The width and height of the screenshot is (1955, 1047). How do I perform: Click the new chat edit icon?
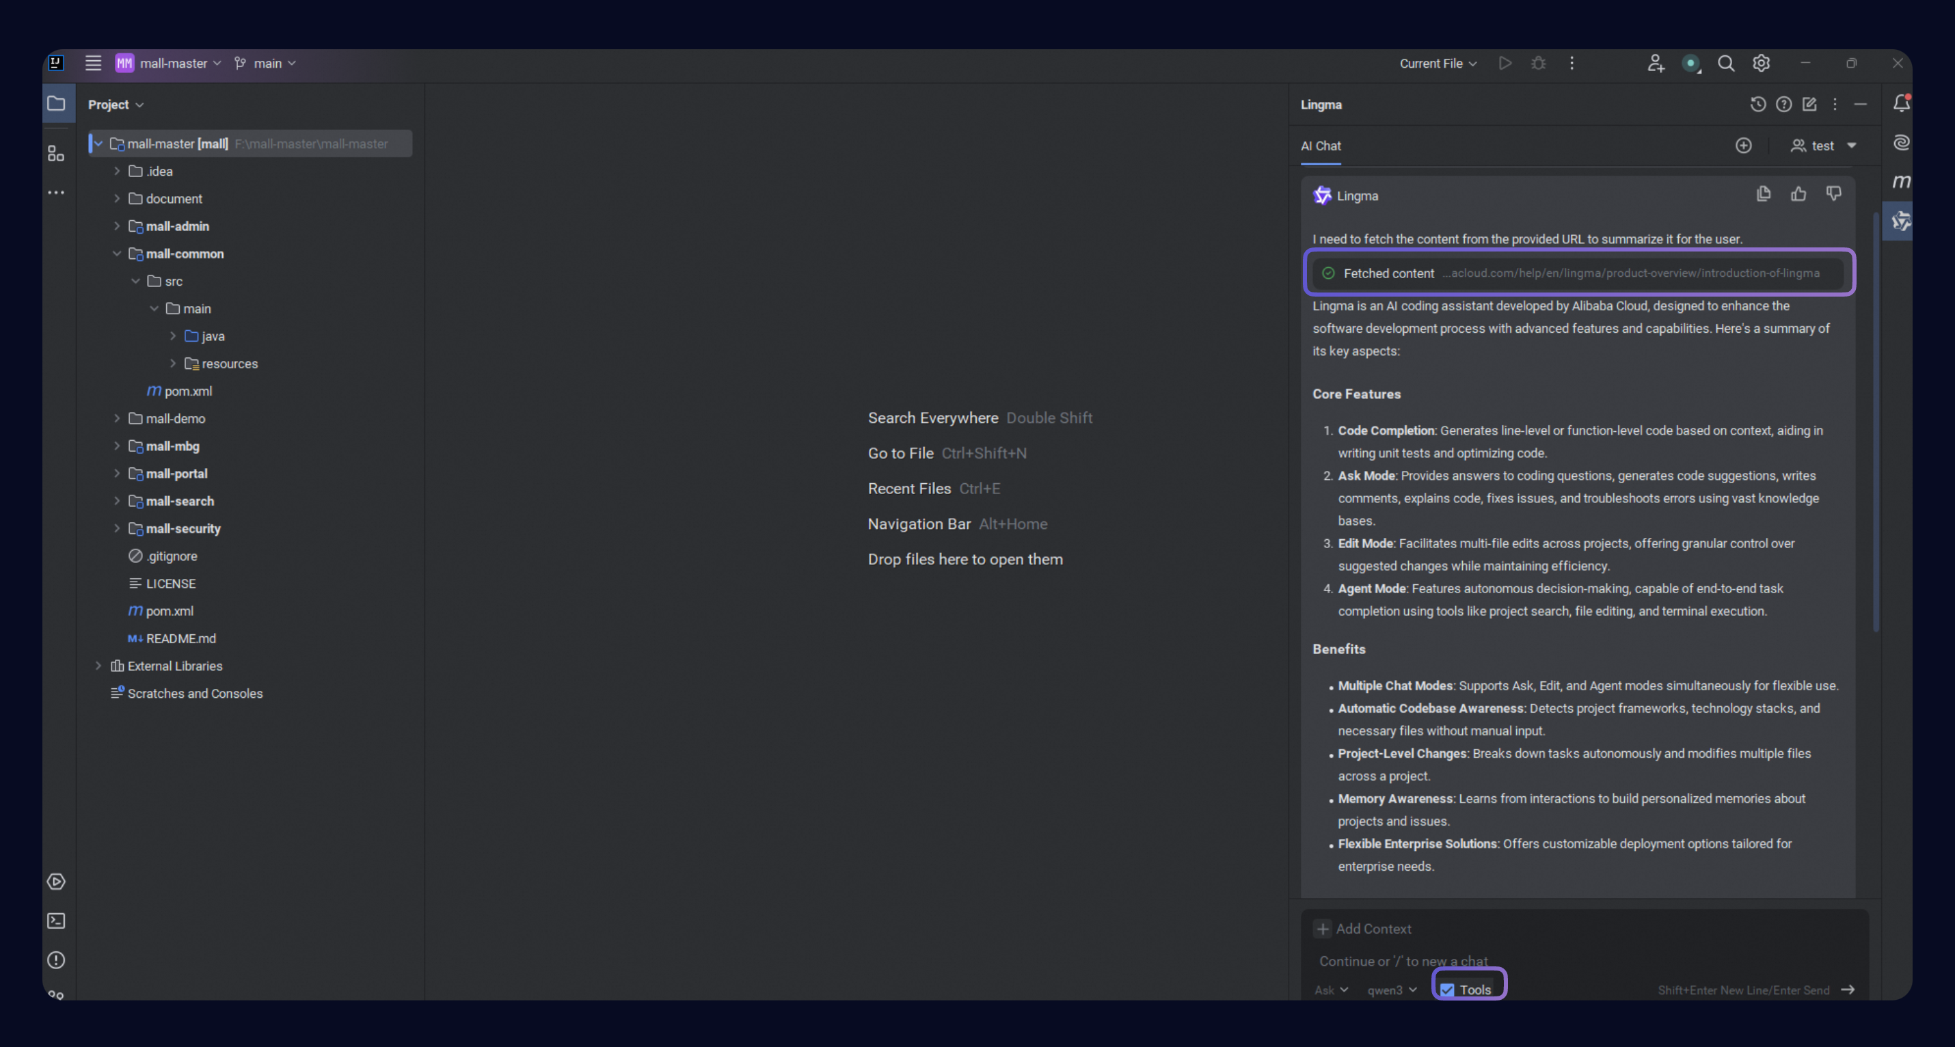[1809, 105]
